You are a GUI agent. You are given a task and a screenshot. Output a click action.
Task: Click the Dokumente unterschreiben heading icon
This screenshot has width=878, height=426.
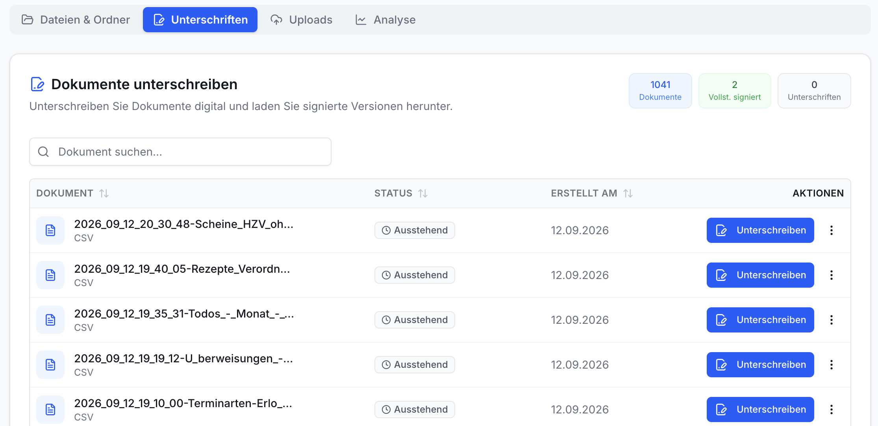click(x=37, y=84)
